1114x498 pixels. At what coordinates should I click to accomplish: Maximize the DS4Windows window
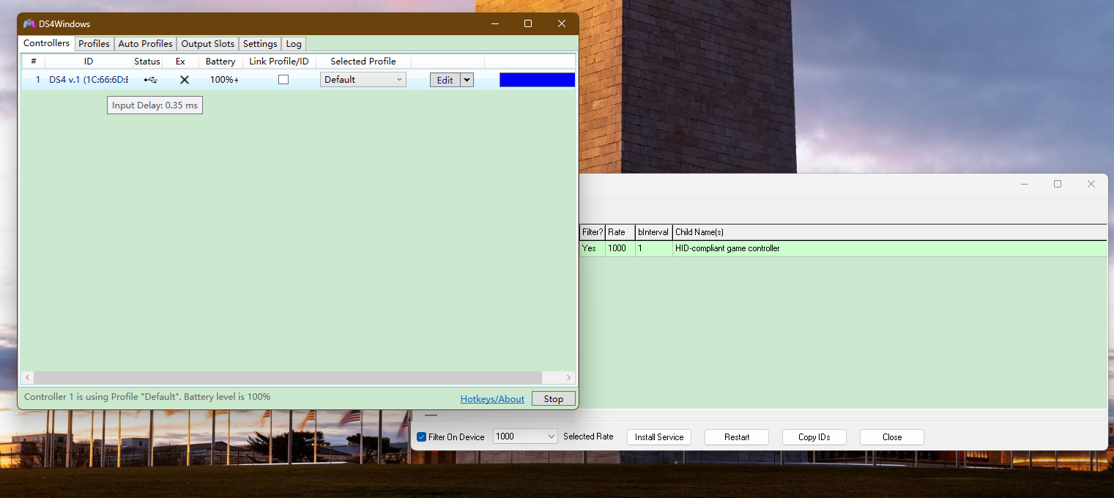click(528, 24)
